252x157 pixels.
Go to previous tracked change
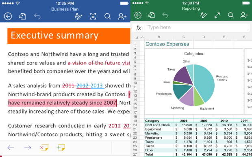coord(11,148)
